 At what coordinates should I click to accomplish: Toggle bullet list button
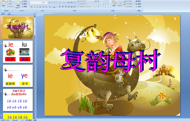60,3
